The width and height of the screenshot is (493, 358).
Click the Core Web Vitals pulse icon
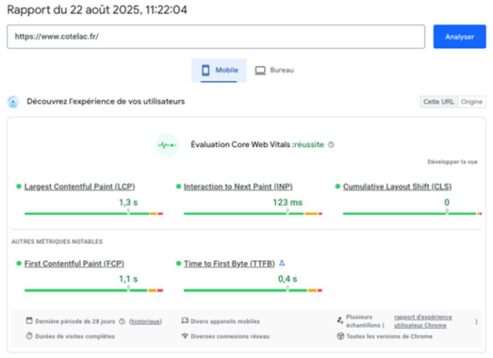pos(167,145)
